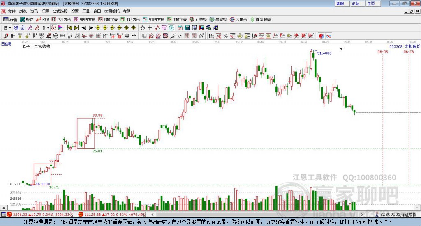Click the magenta flag chart icon
The width and height of the screenshot is (421, 226).
pyautogui.click(x=61, y=28)
